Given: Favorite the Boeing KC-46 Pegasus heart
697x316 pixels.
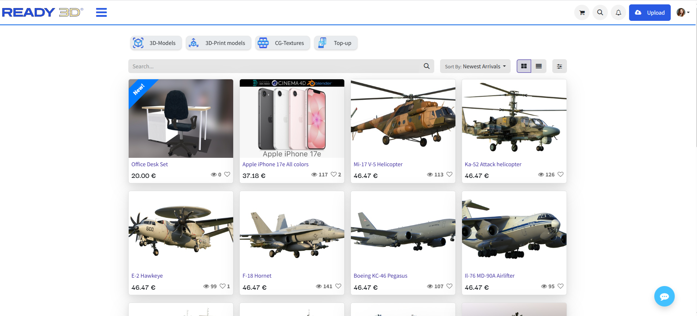Looking at the screenshot, I should pos(449,286).
